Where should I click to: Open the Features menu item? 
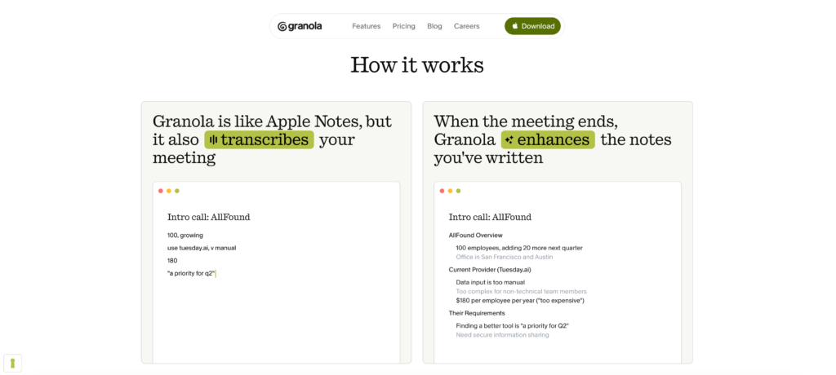click(x=366, y=26)
